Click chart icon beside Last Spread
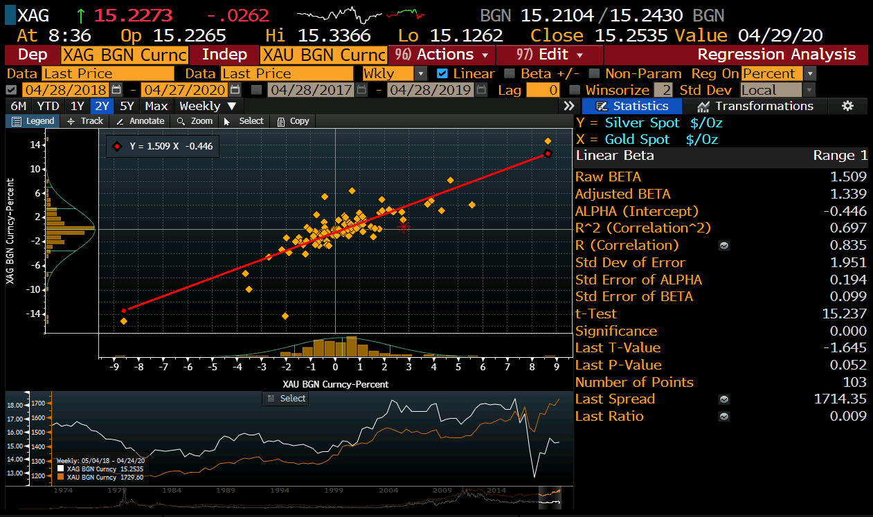 724,399
